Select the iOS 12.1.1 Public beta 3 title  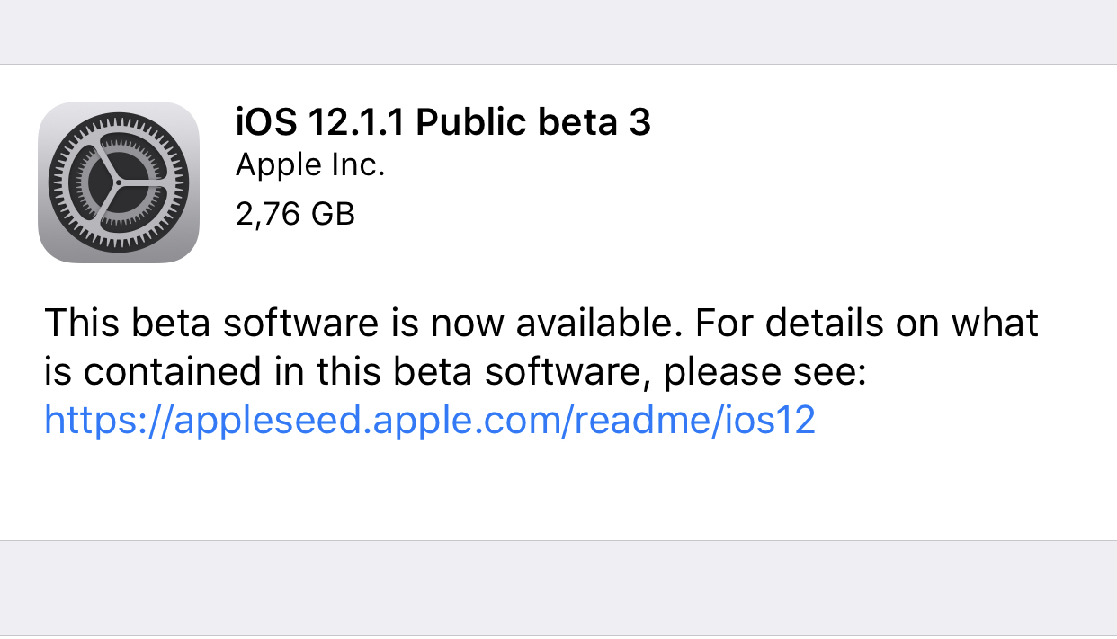pos(442,122)
